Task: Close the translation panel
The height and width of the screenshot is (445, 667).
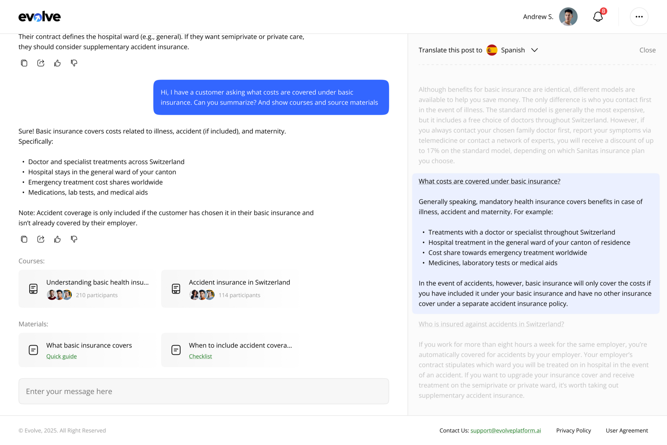Action: tap(647, 50)
